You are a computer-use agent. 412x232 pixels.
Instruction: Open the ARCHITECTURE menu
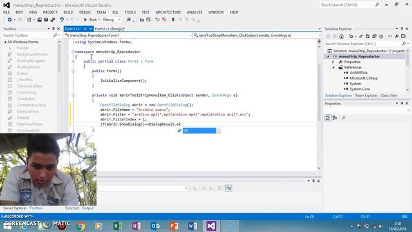pos(168,12)
